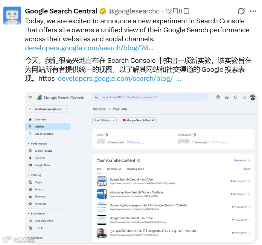Click the help question mark icon
262x245 pixels.
click(x=218, y=97)
